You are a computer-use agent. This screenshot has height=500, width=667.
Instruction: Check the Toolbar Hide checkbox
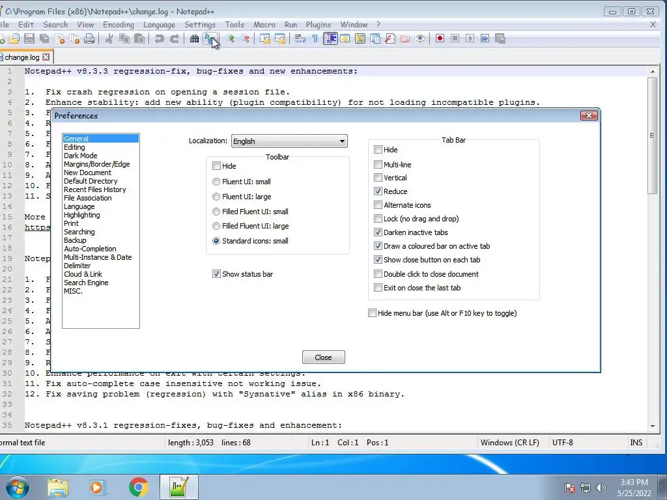tap(216, 166)
